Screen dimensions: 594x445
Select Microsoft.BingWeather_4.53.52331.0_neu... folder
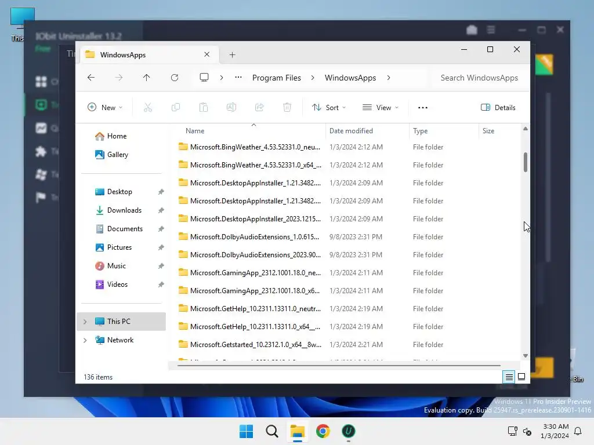click(x=250, y=147)
